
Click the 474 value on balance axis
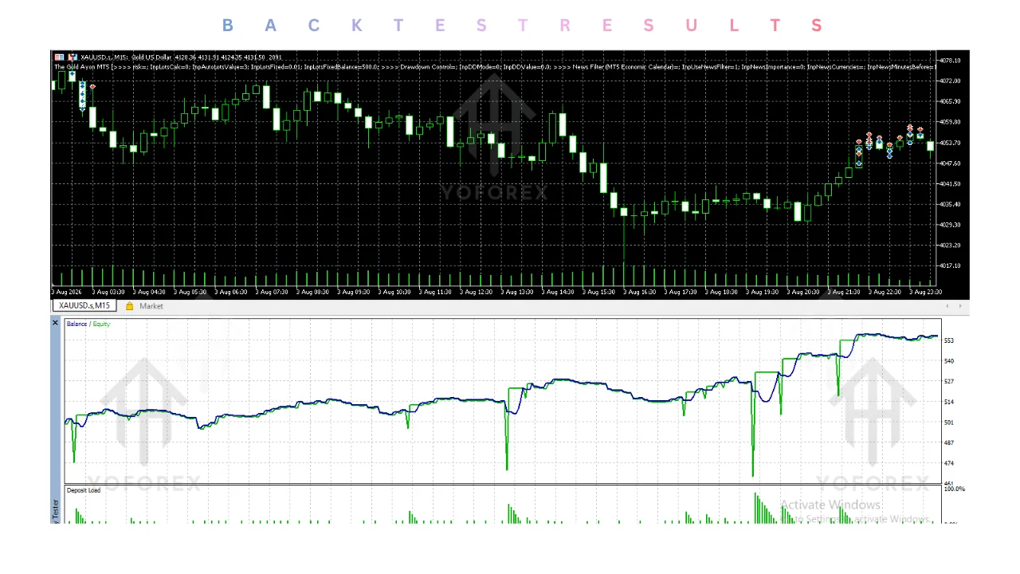tap(948, 463)
